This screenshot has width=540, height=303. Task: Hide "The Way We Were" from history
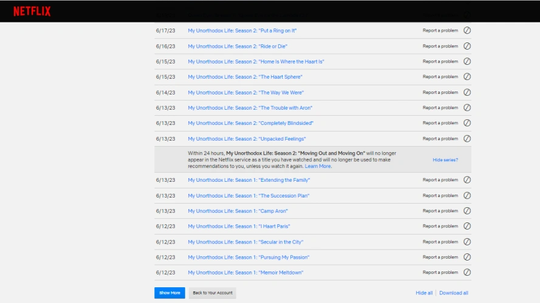[467, 93]
